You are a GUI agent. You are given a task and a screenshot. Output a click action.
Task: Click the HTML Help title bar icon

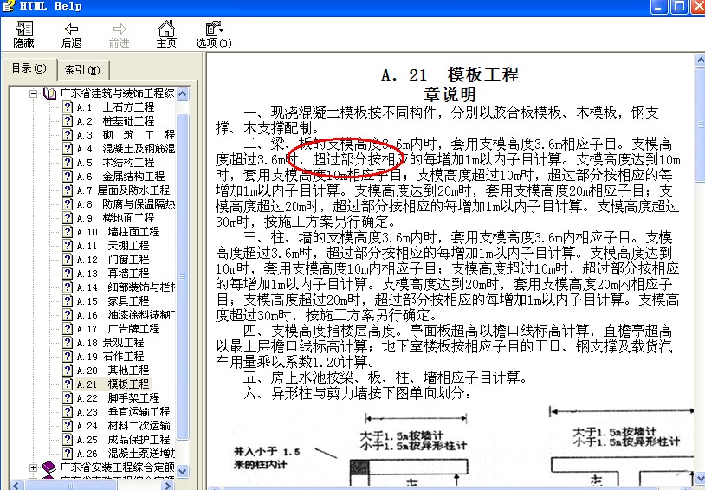[9, 6]
